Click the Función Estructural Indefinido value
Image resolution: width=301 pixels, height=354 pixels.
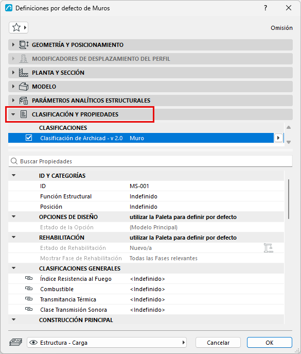[x=144, y=196]
